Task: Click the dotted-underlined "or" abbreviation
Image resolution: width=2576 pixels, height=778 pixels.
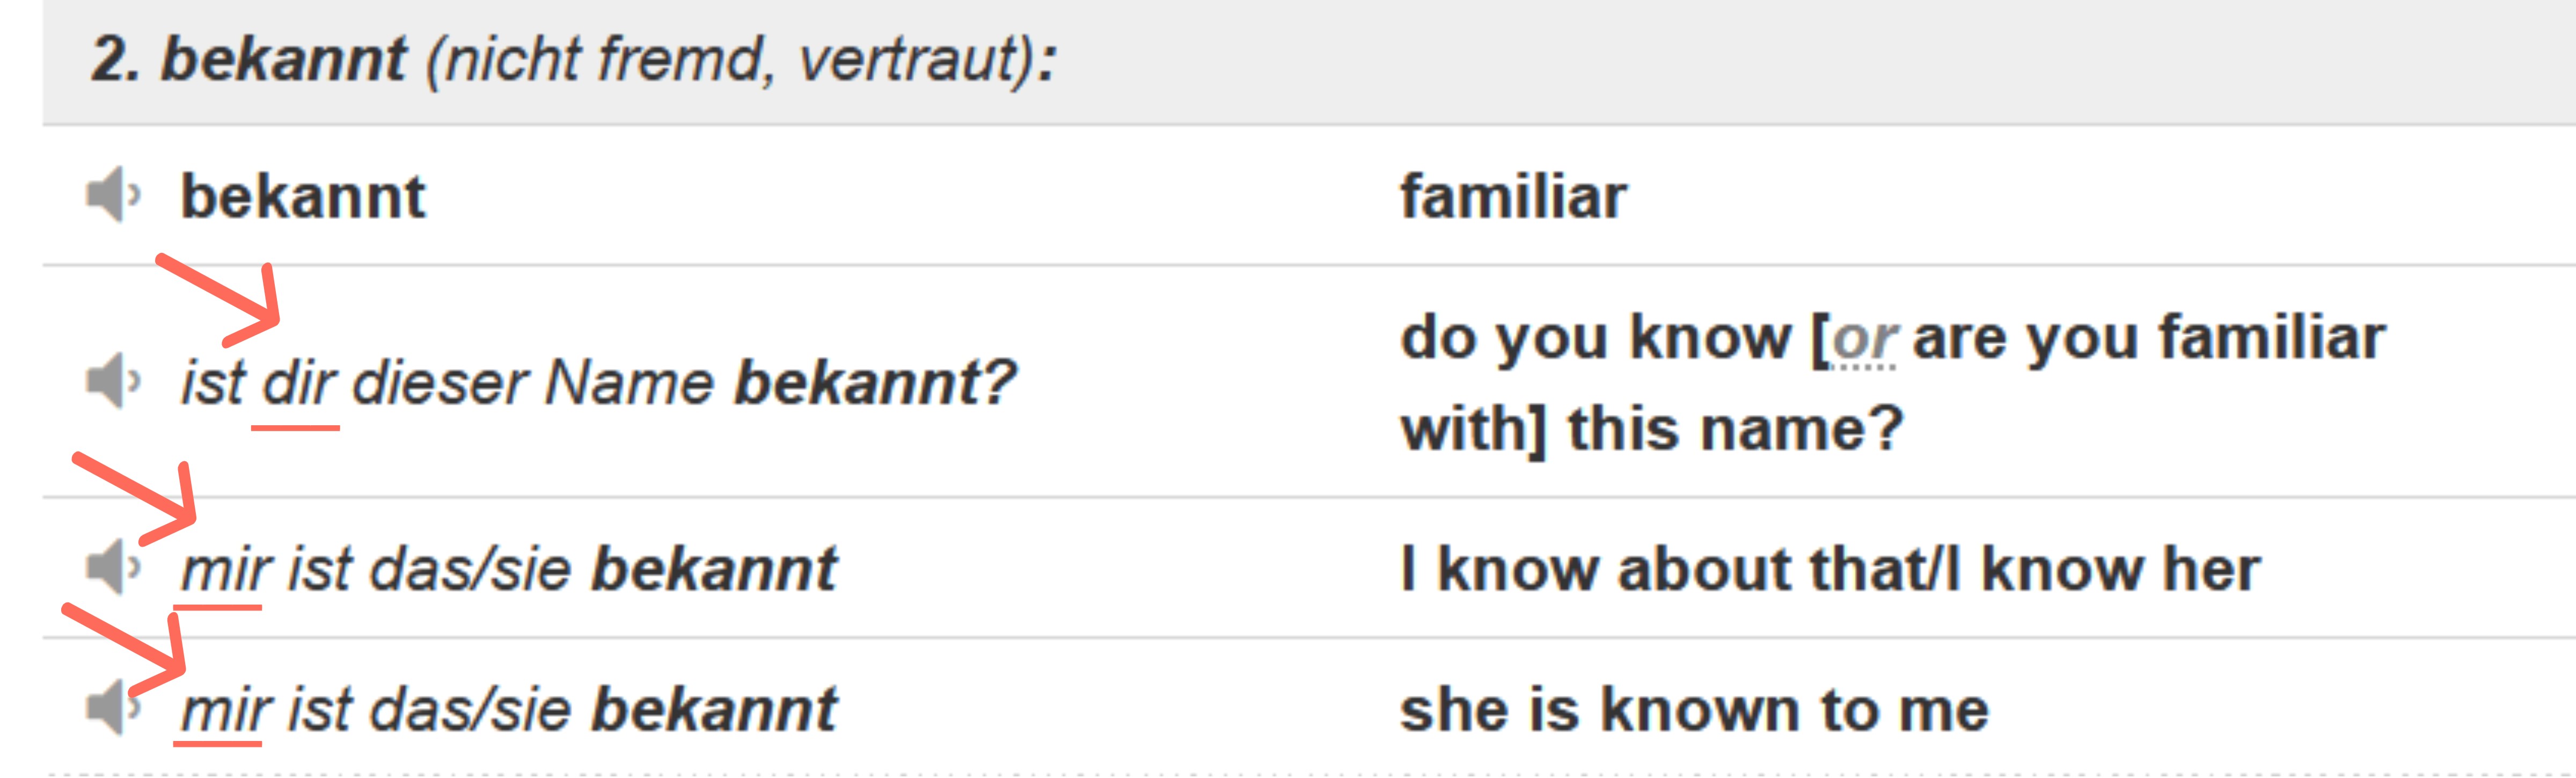Action: coord(1863,340)
